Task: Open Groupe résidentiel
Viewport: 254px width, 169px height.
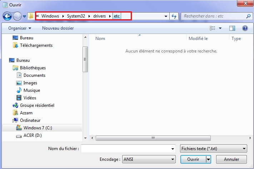Action: (37, 105)
